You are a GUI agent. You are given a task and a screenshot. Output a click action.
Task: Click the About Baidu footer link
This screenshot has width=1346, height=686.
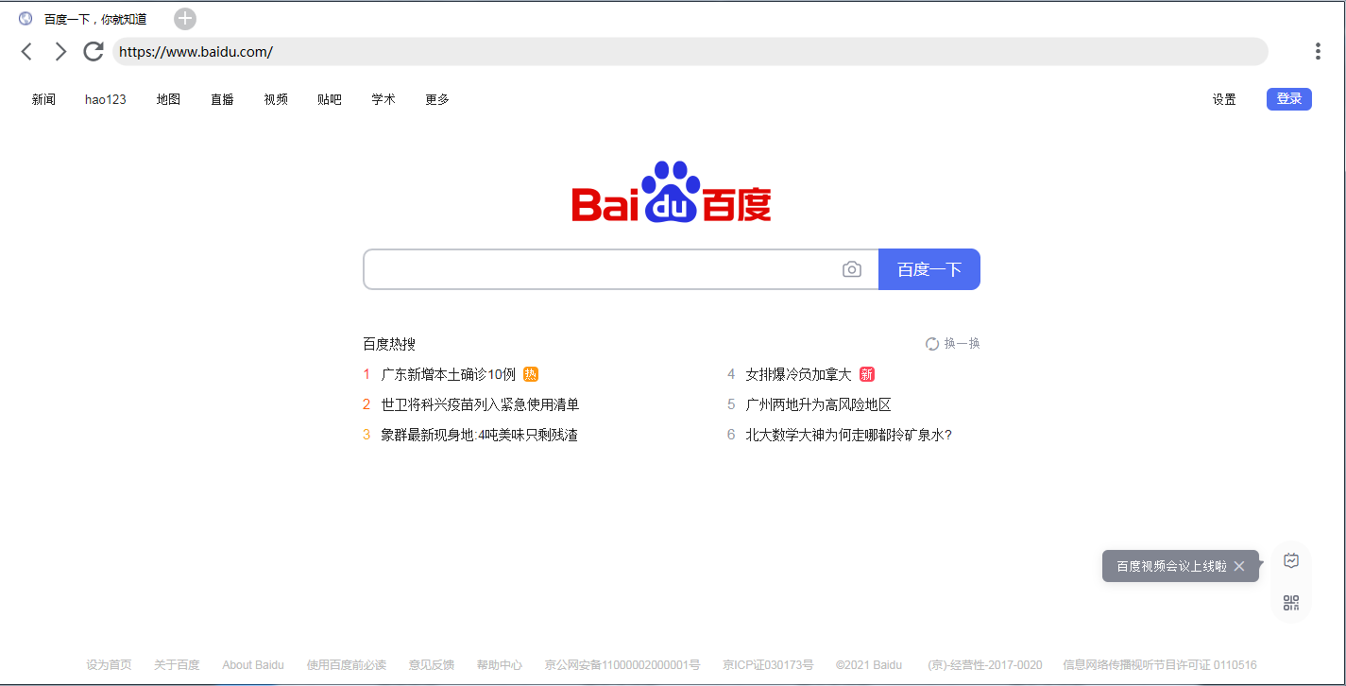tap(253, 665)
